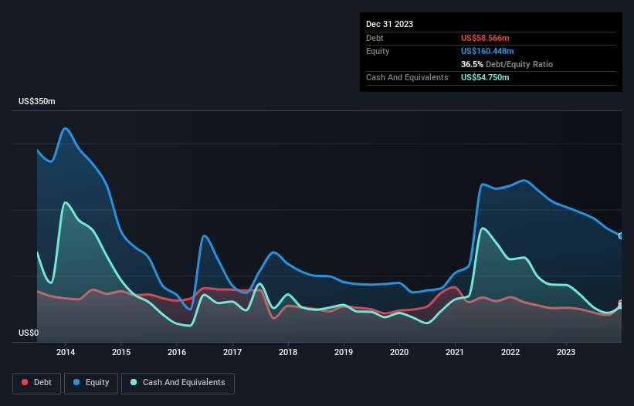Select the 2017 x-axis label
The image size is (634, 406).
point(232,352)
